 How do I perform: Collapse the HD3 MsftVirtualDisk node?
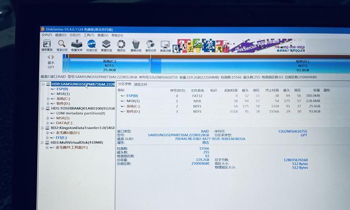click(42, 142)
